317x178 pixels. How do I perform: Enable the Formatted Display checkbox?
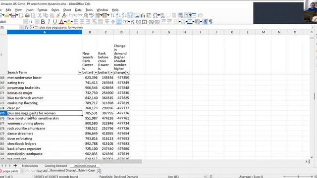point(49,171)
